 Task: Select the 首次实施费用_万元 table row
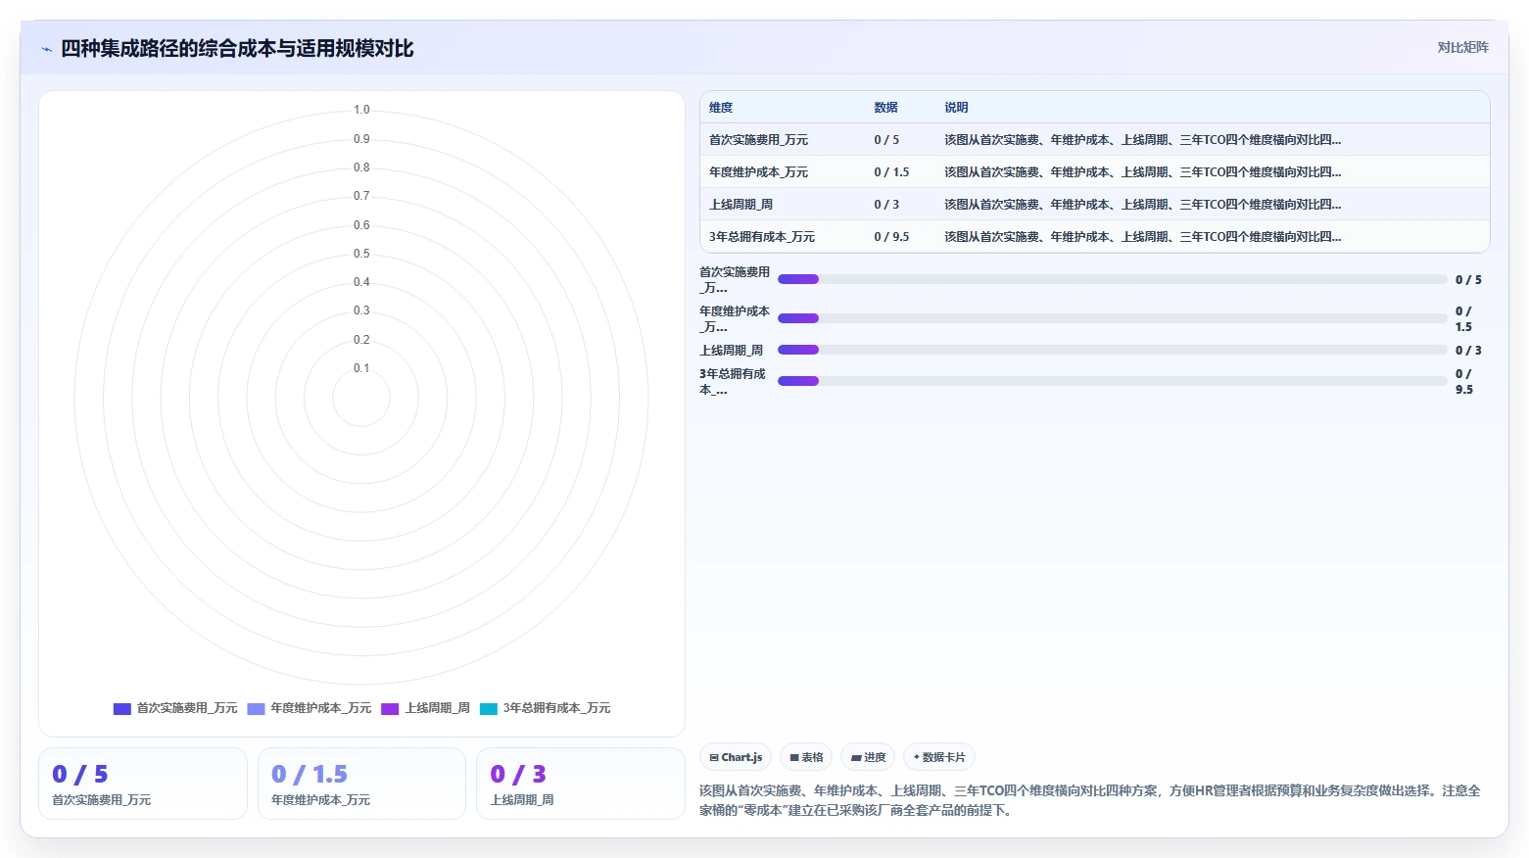pyautogui.click(x=1095, y=140)
